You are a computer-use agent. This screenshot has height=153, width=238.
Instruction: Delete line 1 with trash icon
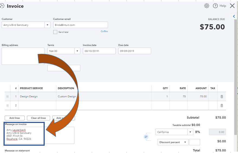pos(222,96)
